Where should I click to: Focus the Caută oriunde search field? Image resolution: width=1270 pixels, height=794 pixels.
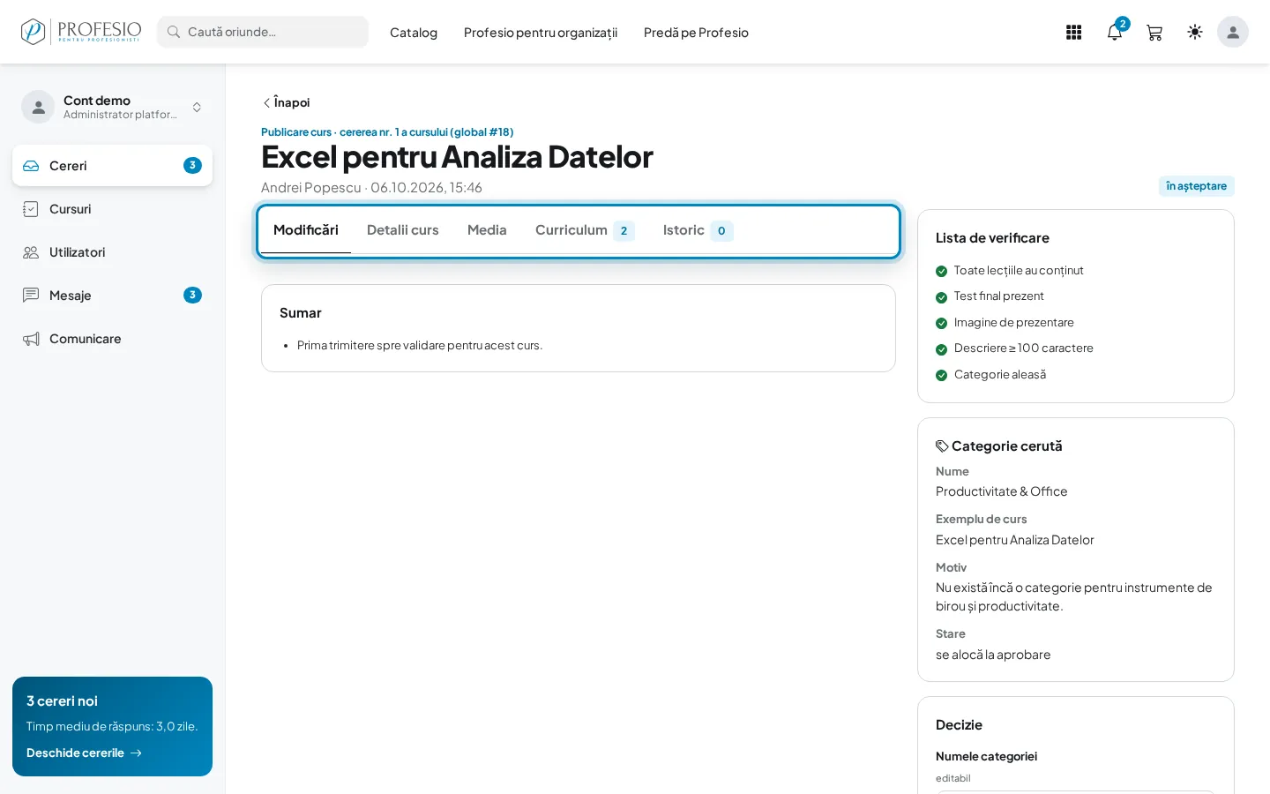[x=263, y=32]
